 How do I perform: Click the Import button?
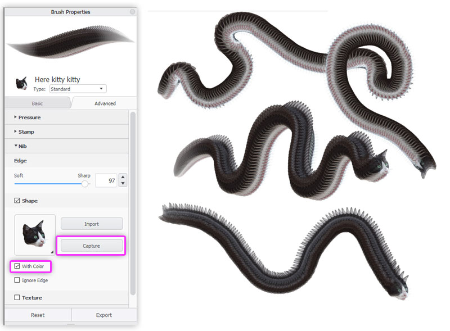point(92,224)
